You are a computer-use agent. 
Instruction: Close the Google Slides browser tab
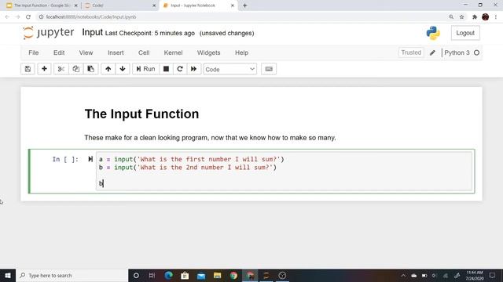pos(76,5)
